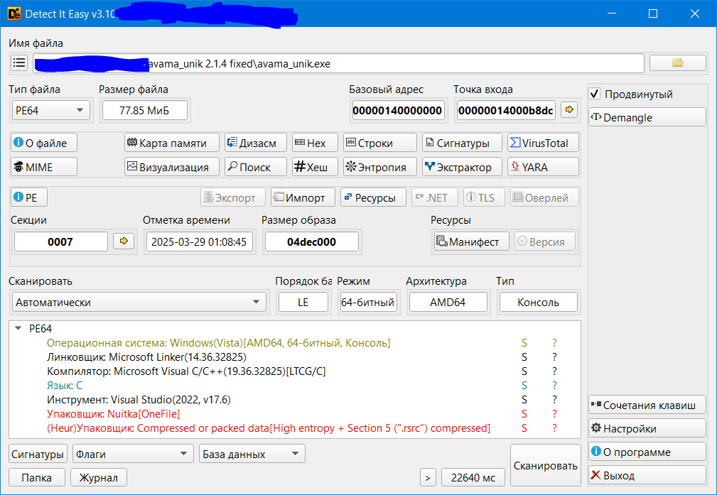This screenshot has height=495, width=717.
Task: Click the bottom 'Сигнатуры' button
Action: coord(38,454)
